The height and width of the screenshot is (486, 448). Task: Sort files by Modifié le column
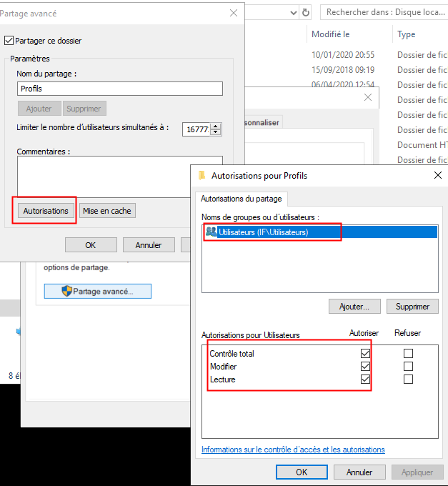[x=330, y=34]
